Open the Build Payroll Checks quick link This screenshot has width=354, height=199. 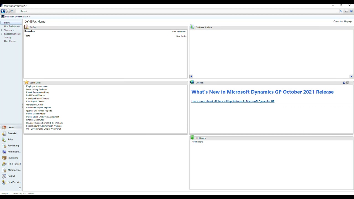(35, 96)
